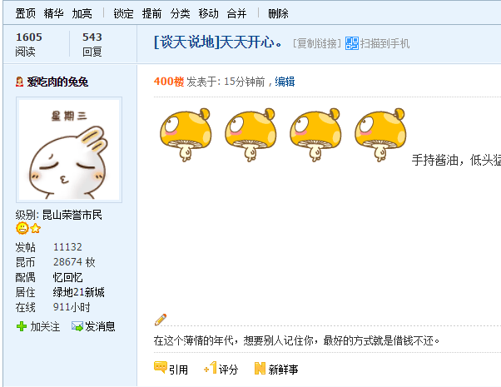Open spouse link 忆回忆

[x=67, y=277]
